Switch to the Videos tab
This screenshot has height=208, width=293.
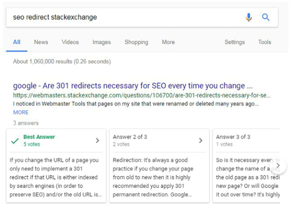[70, 42]
